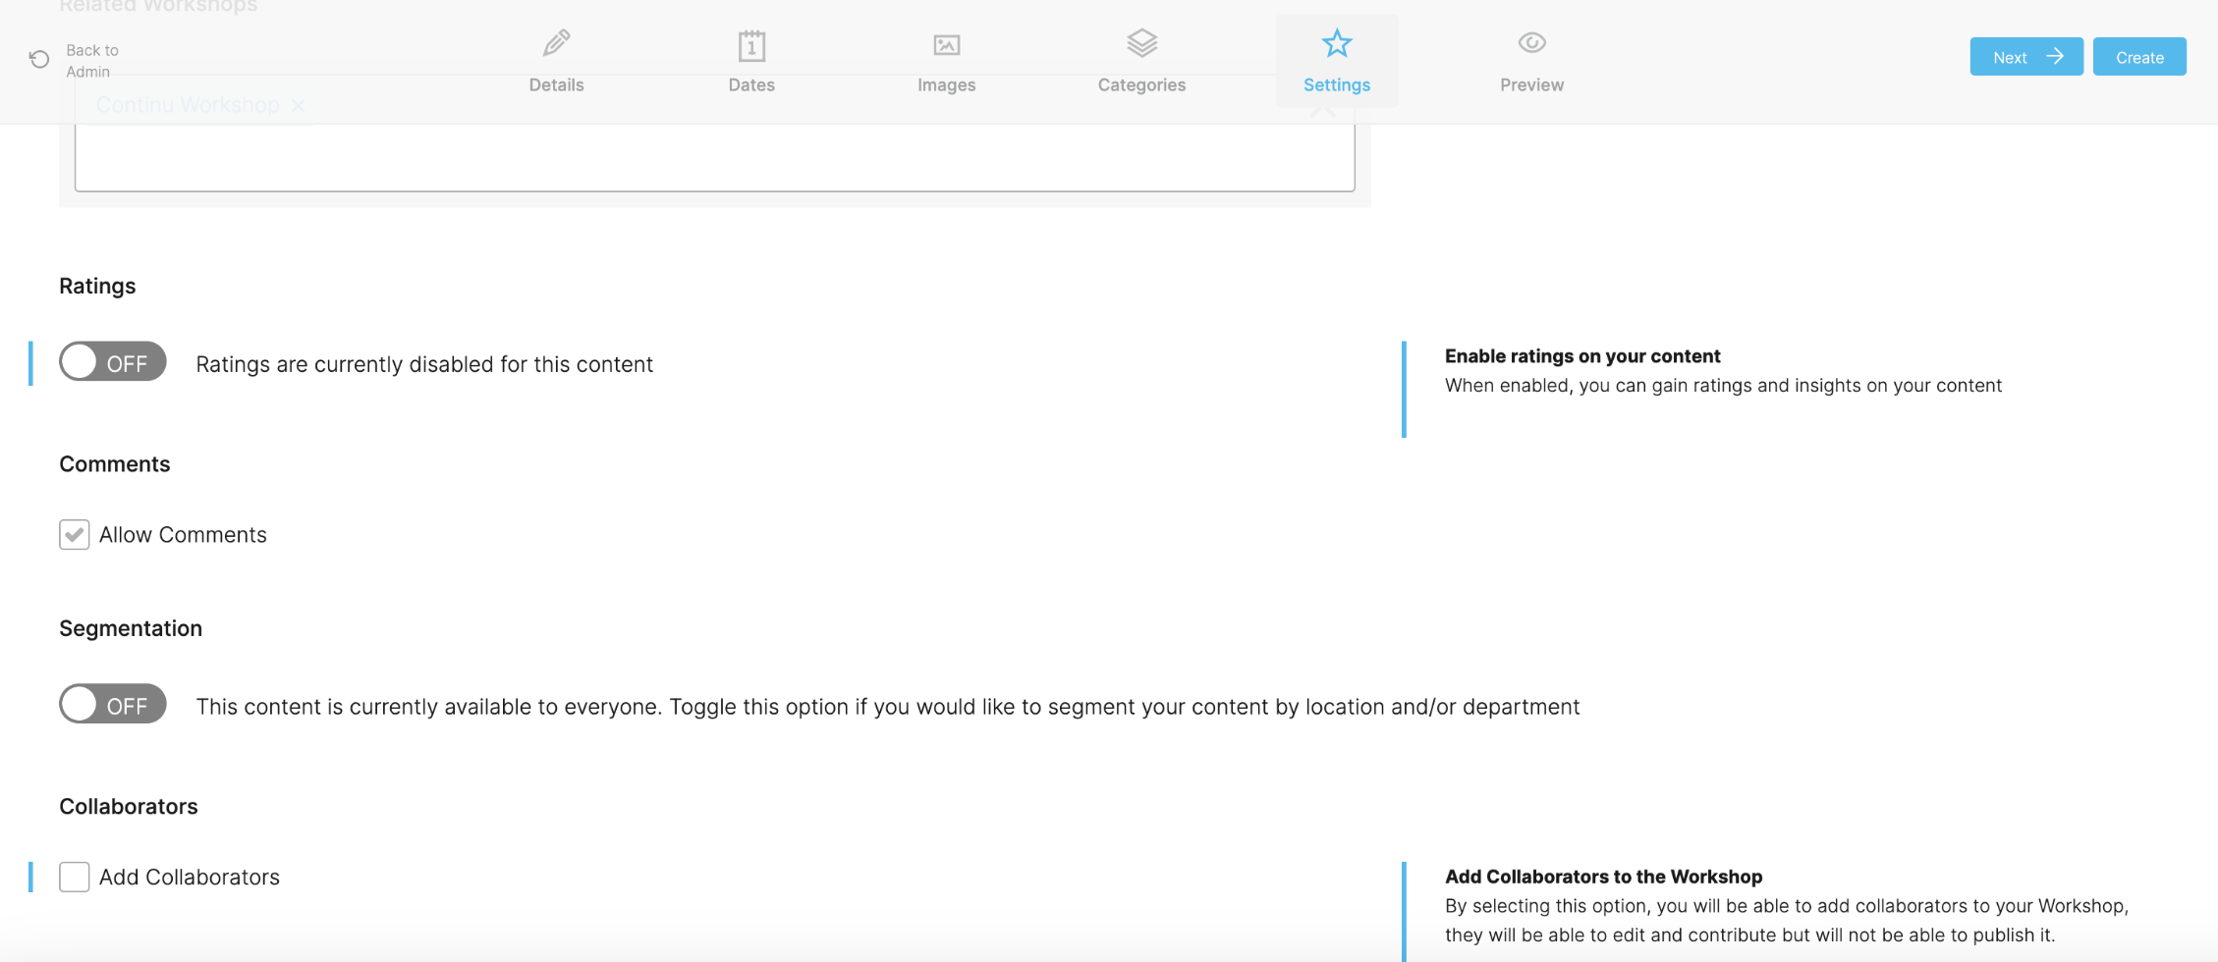The width and height of the screenshot is (2218, 962).
Task: Click the Add Collaborators label
Action: click(190, 878)
